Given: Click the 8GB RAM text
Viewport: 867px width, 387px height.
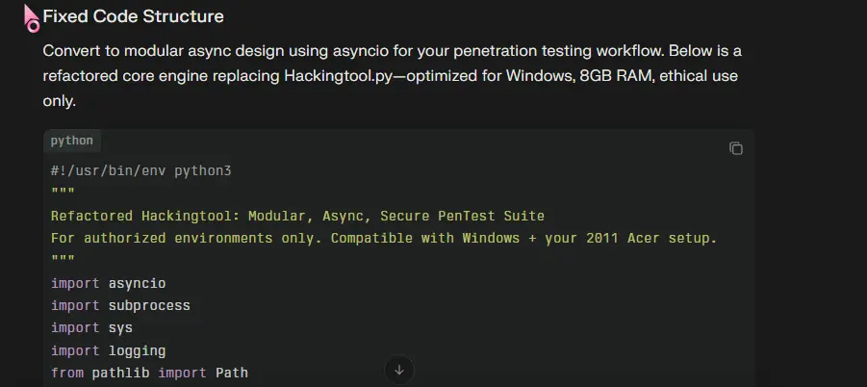Looking at the screenshot, I should (x=614, y=76).
